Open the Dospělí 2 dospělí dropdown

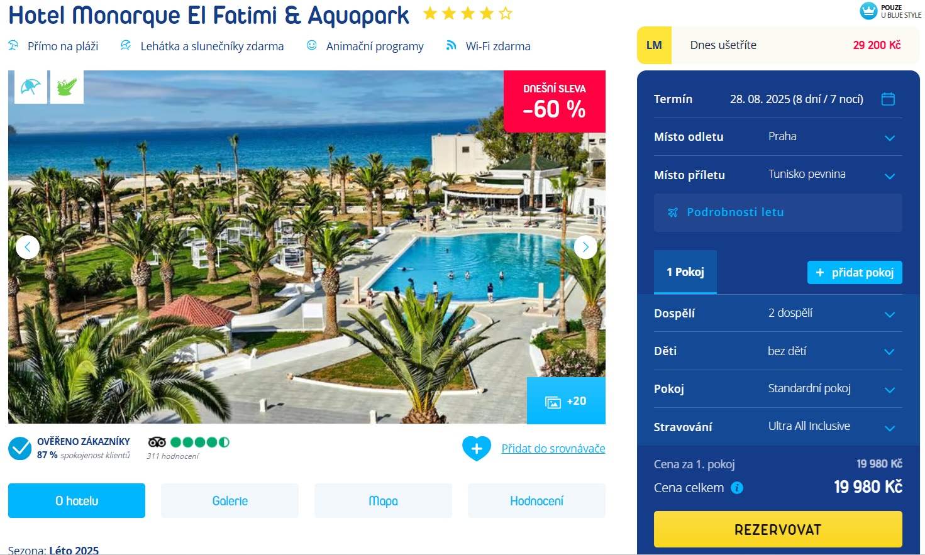pyautogui.click(x=778, y=313)
